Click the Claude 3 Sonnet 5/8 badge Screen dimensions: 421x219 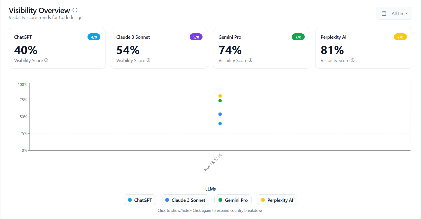196,37
